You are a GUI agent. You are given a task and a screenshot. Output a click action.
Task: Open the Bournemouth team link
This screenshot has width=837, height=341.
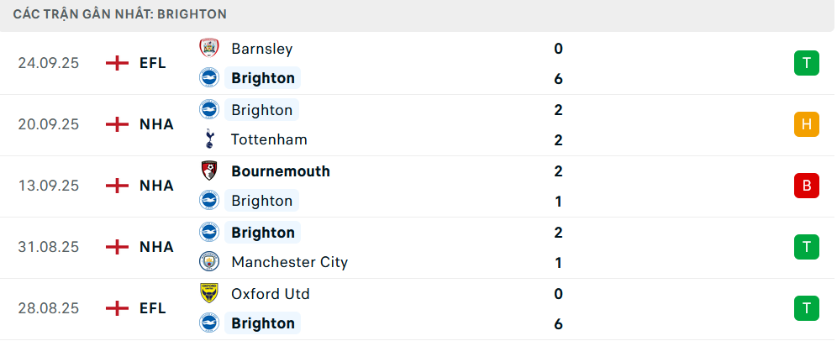(280, 170)
